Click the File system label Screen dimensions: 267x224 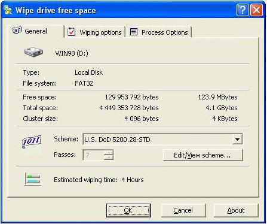pyautogui.click(x=39, y=83)
